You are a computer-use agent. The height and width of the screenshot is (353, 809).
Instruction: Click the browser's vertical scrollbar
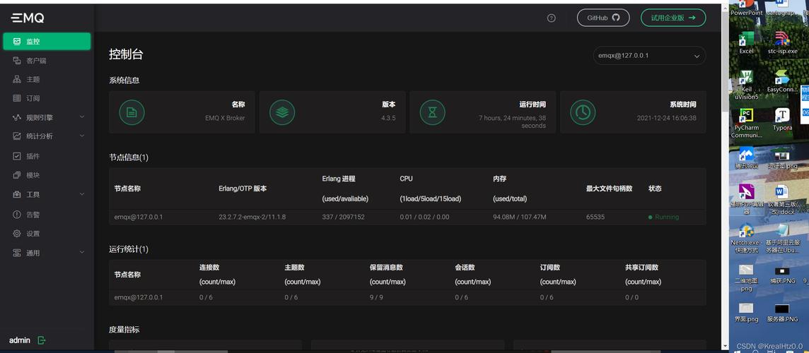[724, 61]
